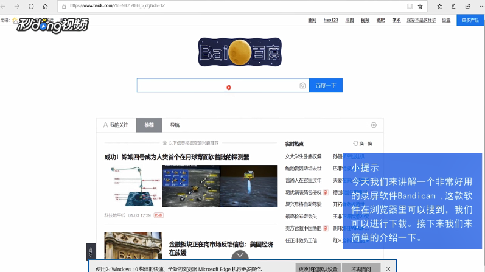This screenshot has height=272, width=485.
Task: Click the 热点 tag under article
Action: point(159,215)
